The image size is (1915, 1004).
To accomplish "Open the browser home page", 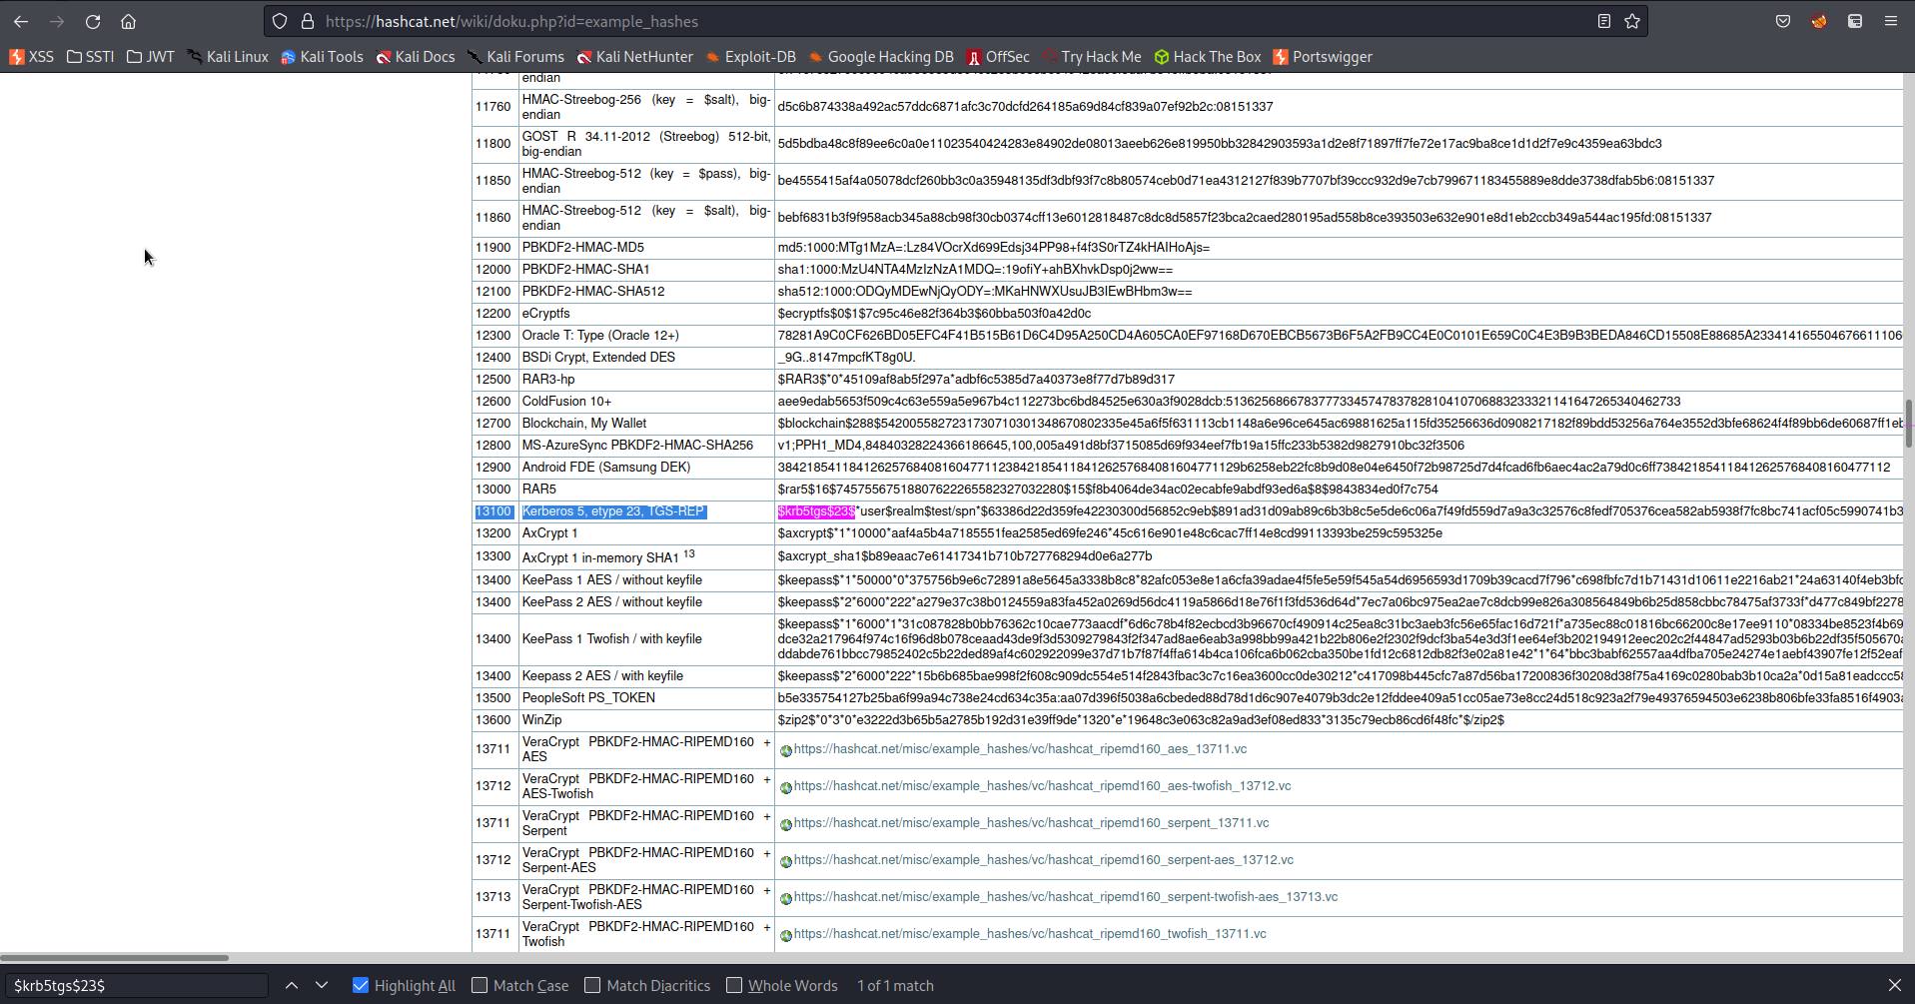I will [x=128, y=21].
